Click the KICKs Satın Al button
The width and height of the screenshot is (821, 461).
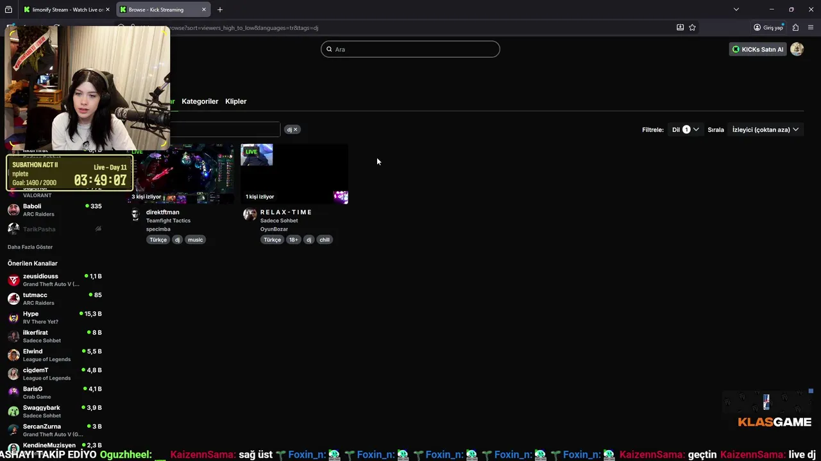click(758, 49)
